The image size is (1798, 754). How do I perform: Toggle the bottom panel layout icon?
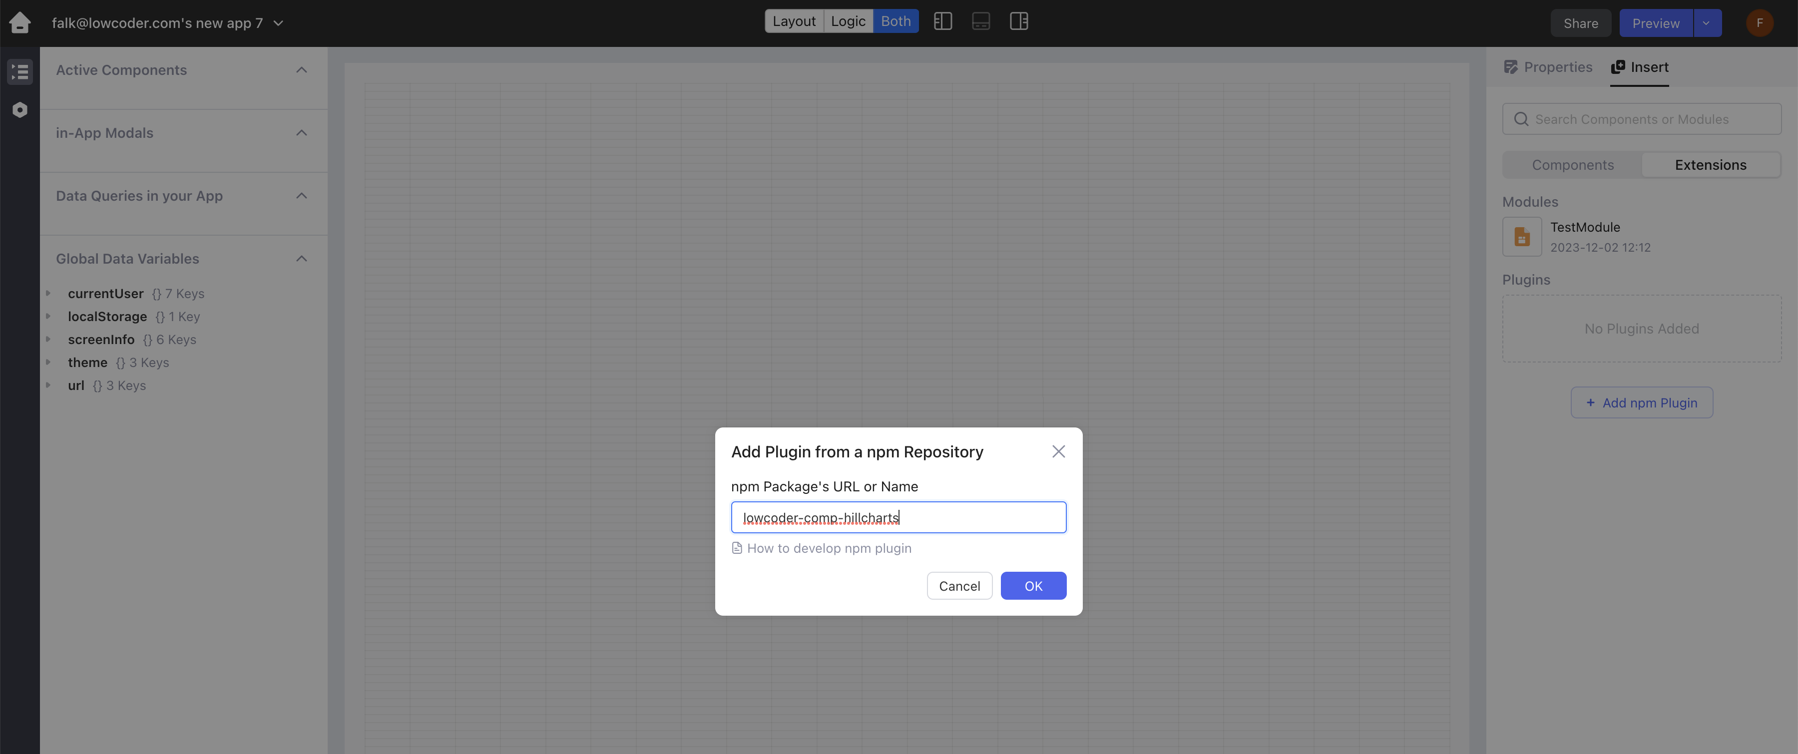coord(981,21)
